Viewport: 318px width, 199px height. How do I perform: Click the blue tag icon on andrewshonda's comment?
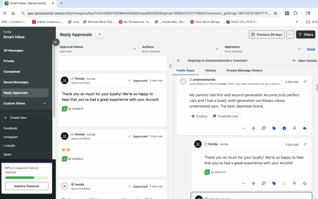[x=274, y=128]
